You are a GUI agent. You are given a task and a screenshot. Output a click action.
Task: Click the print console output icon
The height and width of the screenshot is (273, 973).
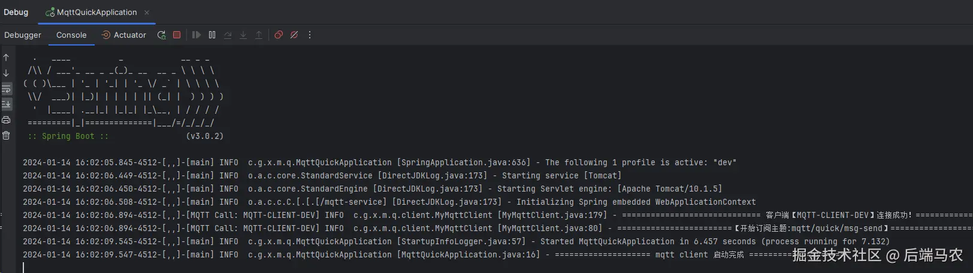[6, 120]
